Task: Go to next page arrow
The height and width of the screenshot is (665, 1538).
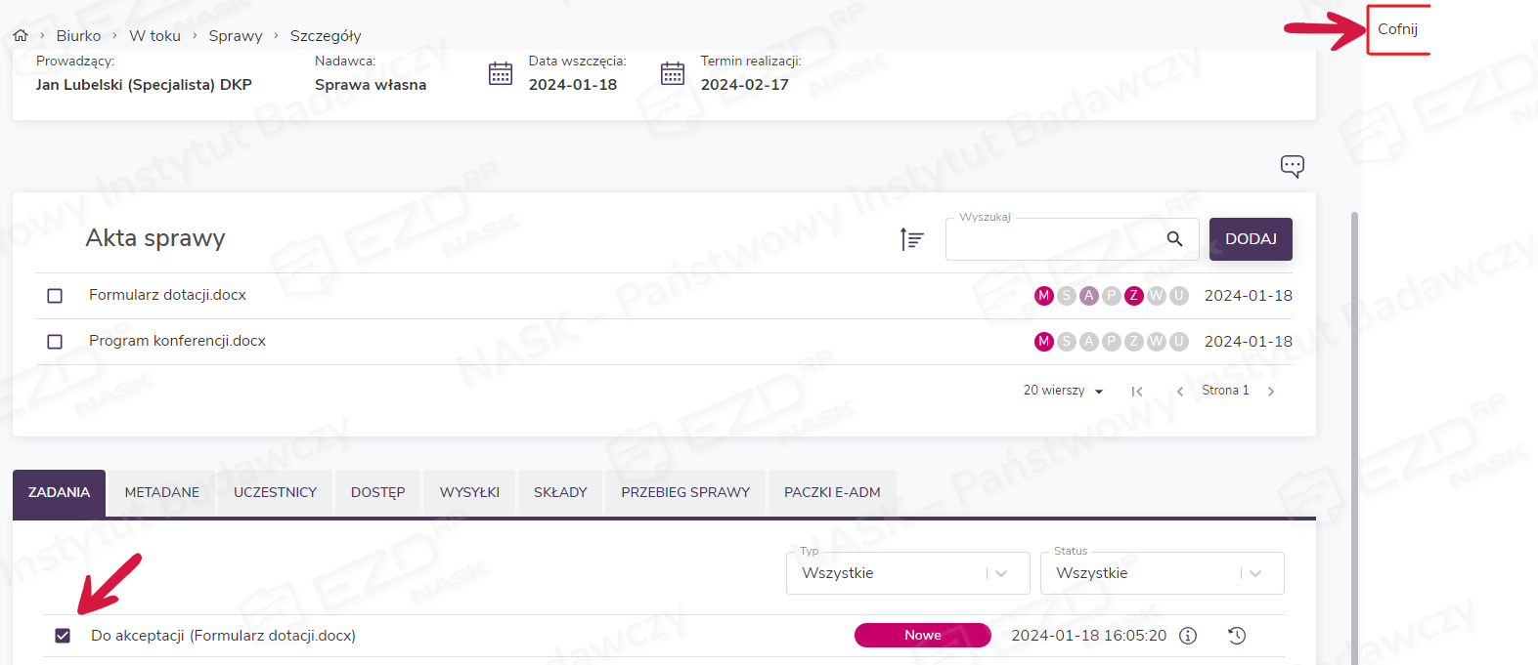Action: (1271, 392)
